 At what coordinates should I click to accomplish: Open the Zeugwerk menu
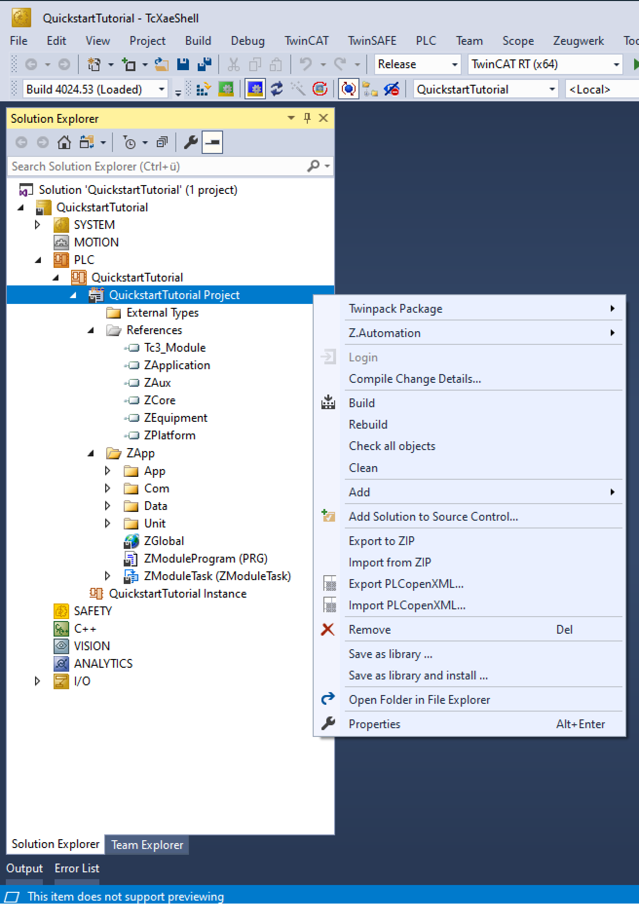pyautogui.click(x=578, y=41)
